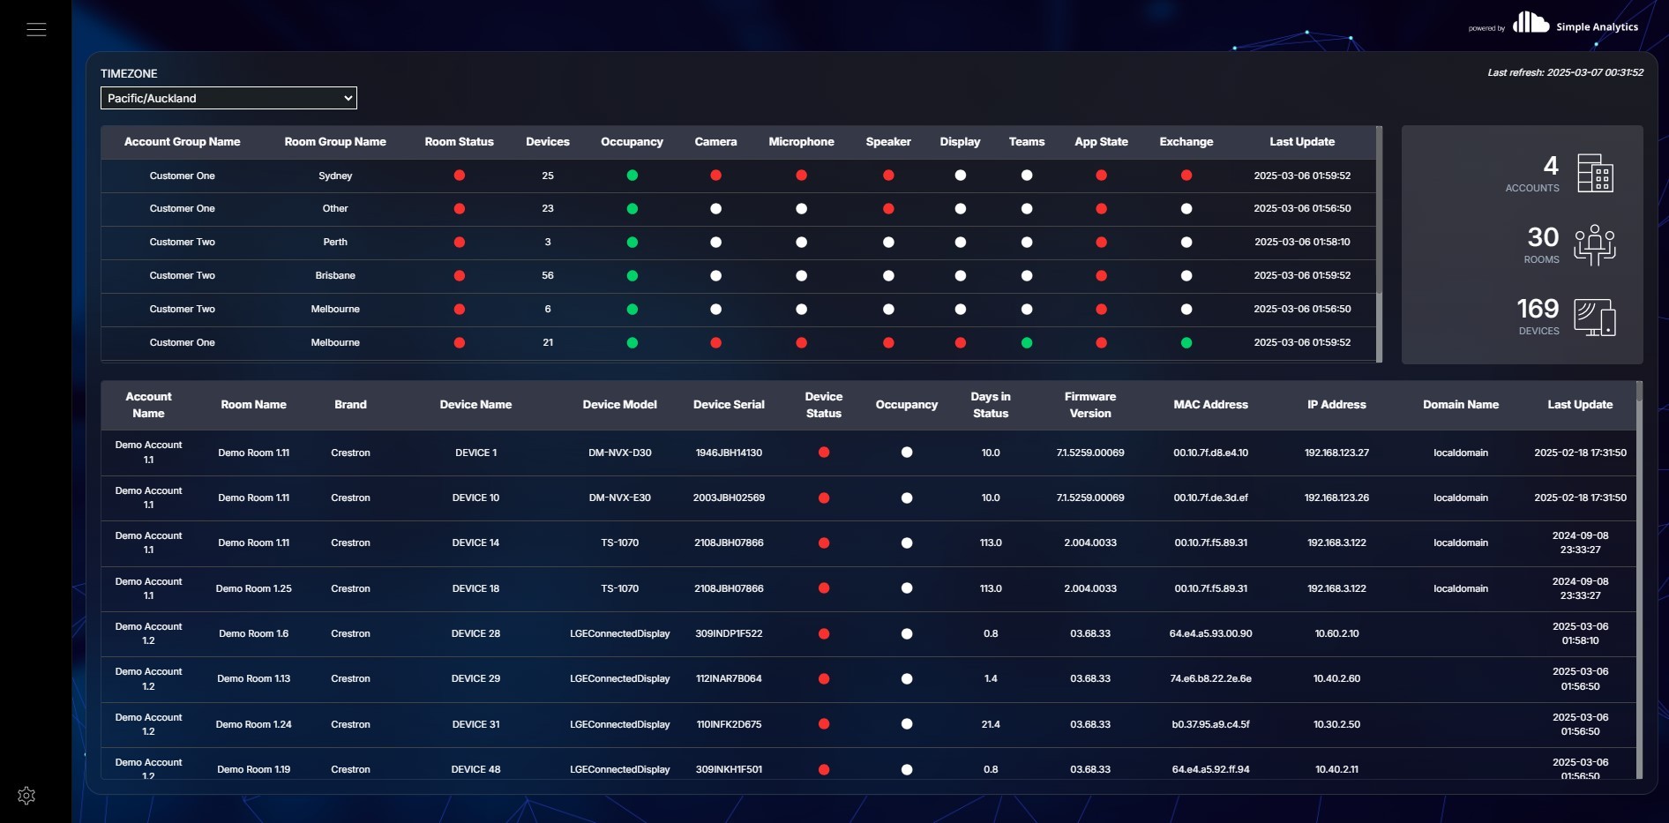Select the DEVICE 28 row
1669x823 pixels.
pos(868,634)
